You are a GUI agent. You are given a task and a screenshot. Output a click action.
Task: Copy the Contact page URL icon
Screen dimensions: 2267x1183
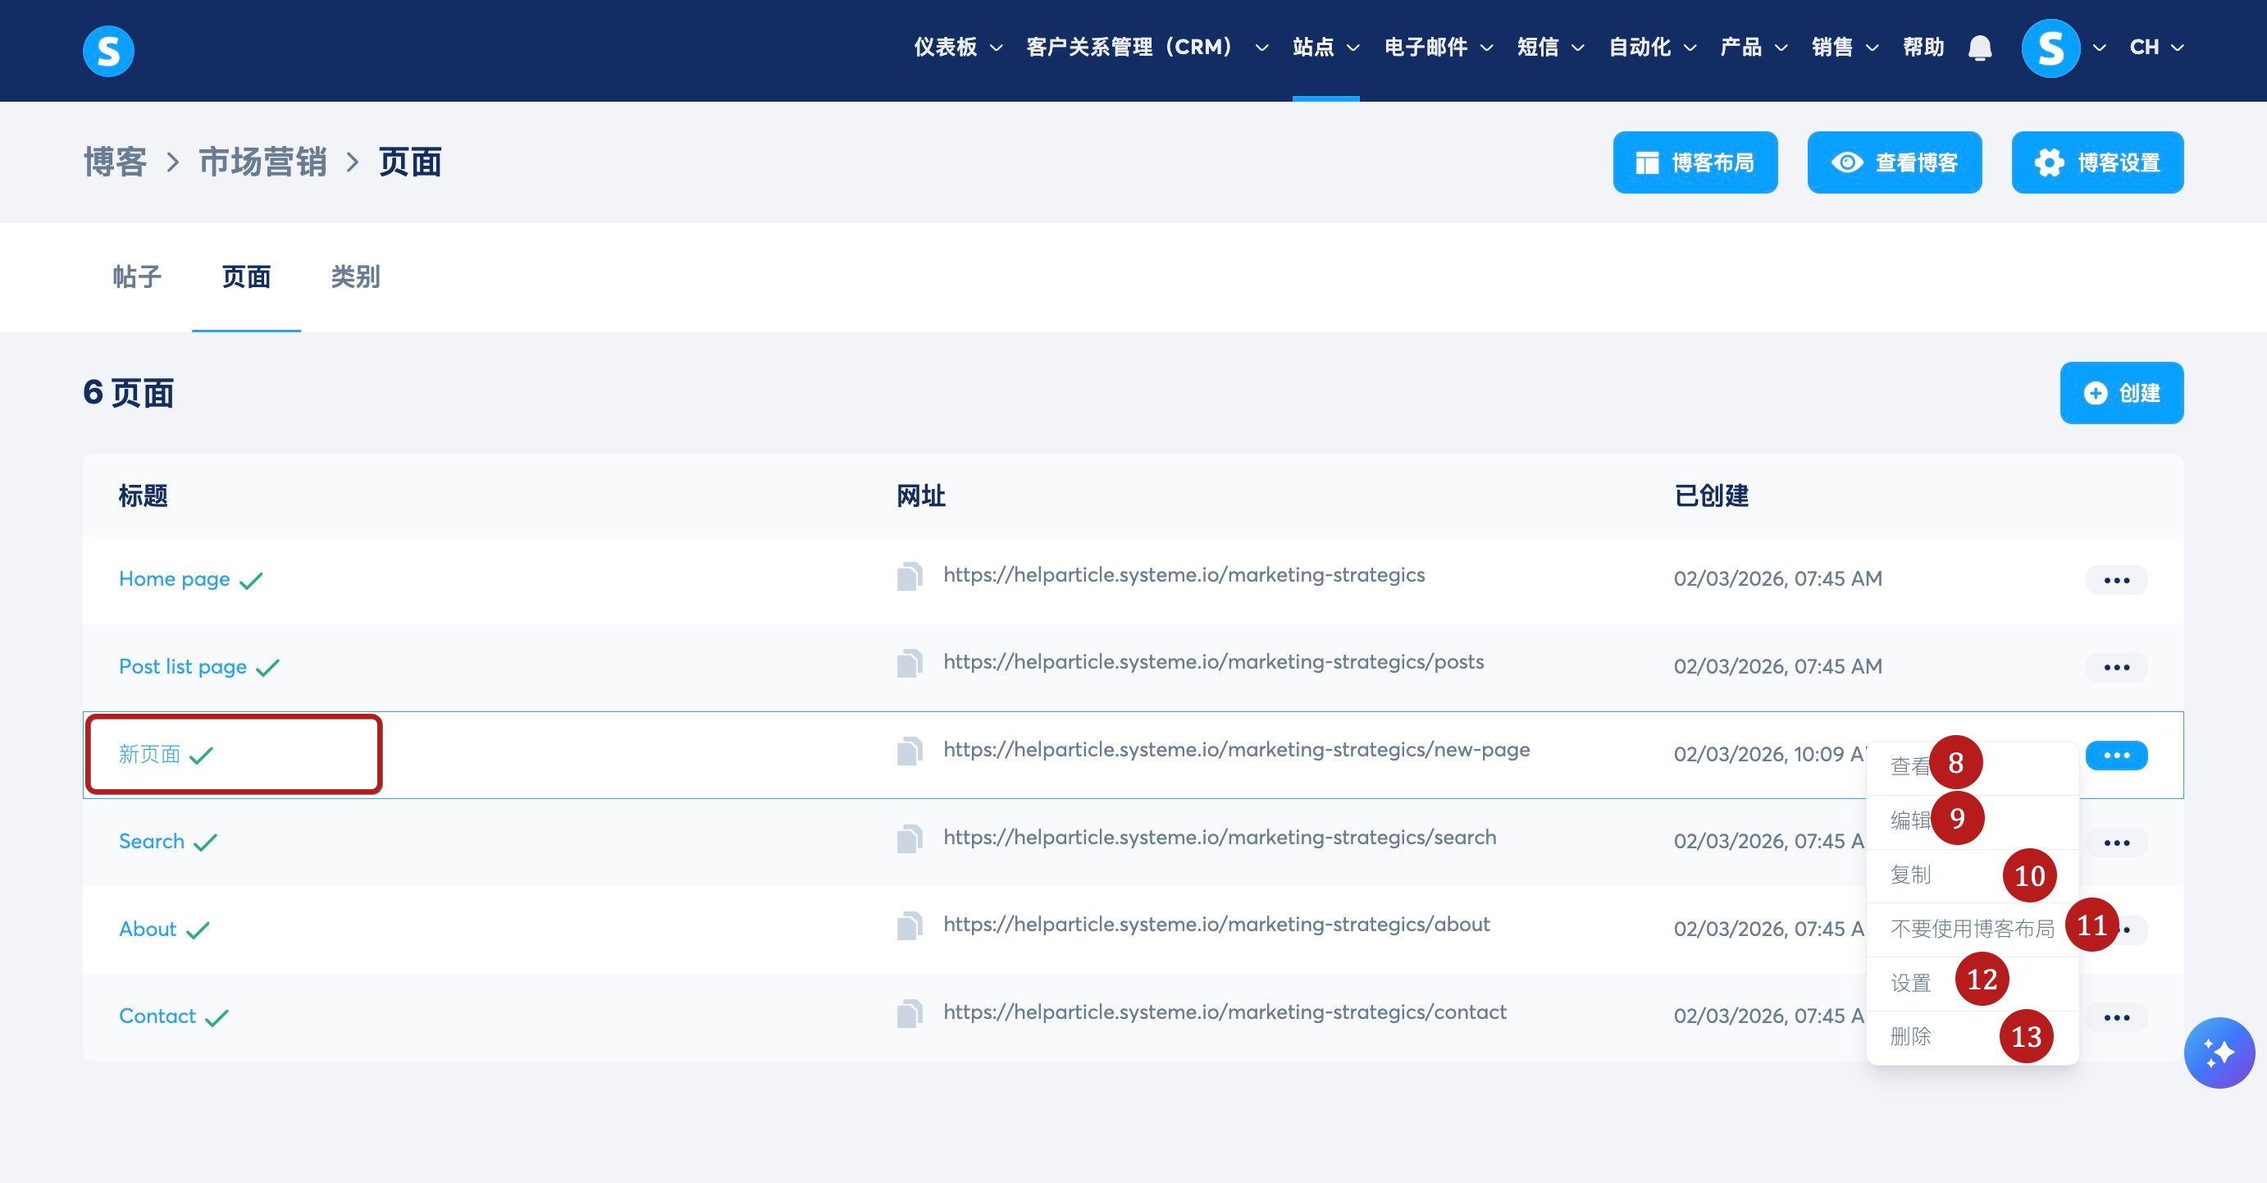pyautogui.click(x=909, y=1014)
